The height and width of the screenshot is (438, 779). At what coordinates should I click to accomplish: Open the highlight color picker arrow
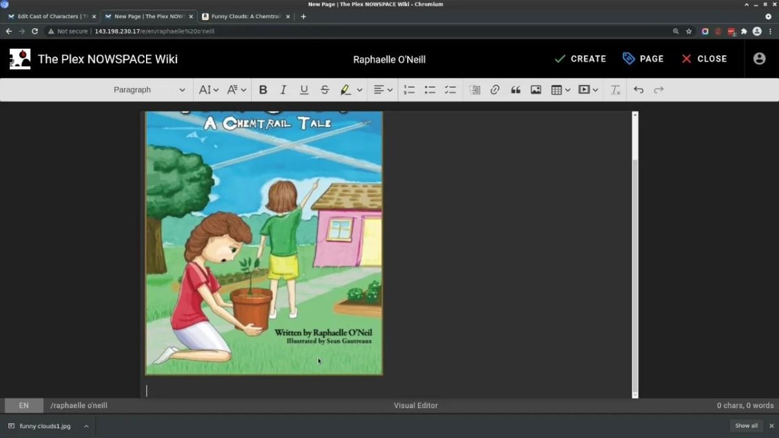tap(359, 90)
